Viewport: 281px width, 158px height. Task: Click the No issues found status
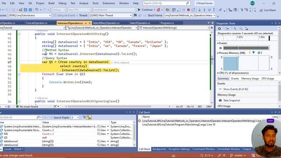27,106
